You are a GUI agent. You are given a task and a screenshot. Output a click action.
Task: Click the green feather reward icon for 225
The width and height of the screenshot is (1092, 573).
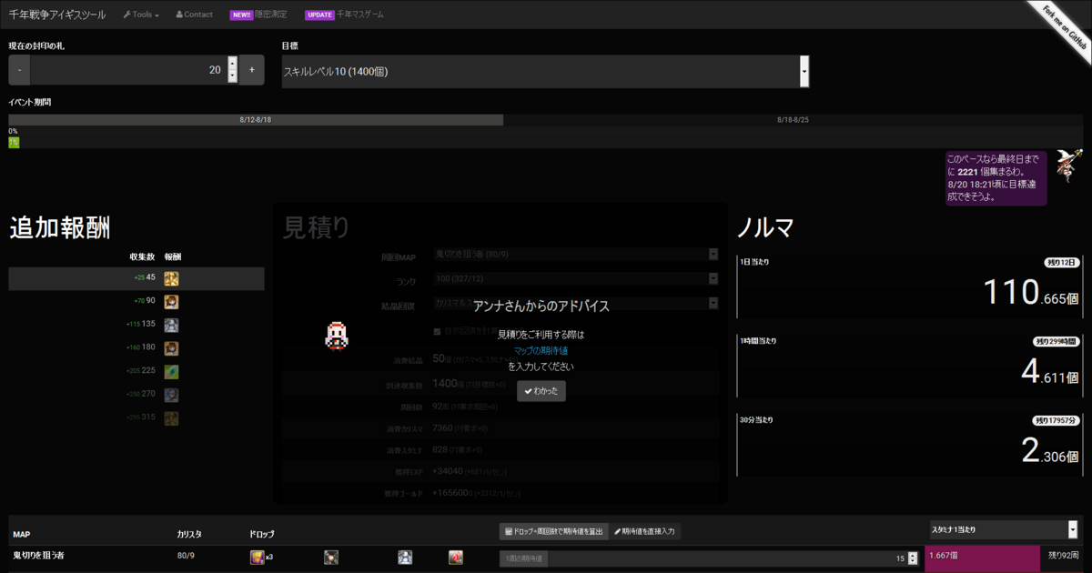[171, 372]
